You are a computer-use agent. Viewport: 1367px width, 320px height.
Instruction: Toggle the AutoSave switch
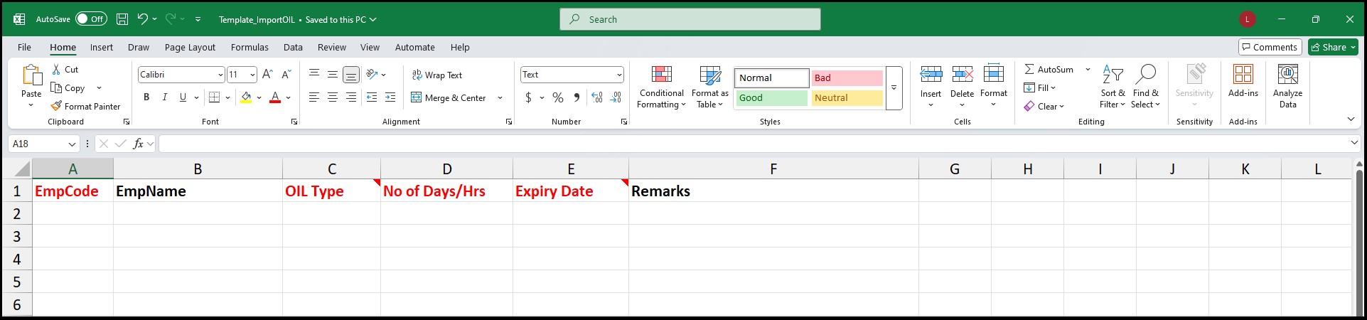(x=91, y=19)
